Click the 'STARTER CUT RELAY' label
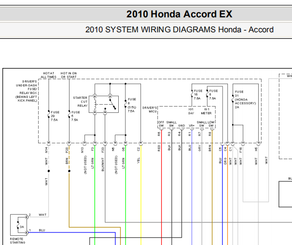The width and height of the screenshot is (292, 245). [x=80, y=102]
